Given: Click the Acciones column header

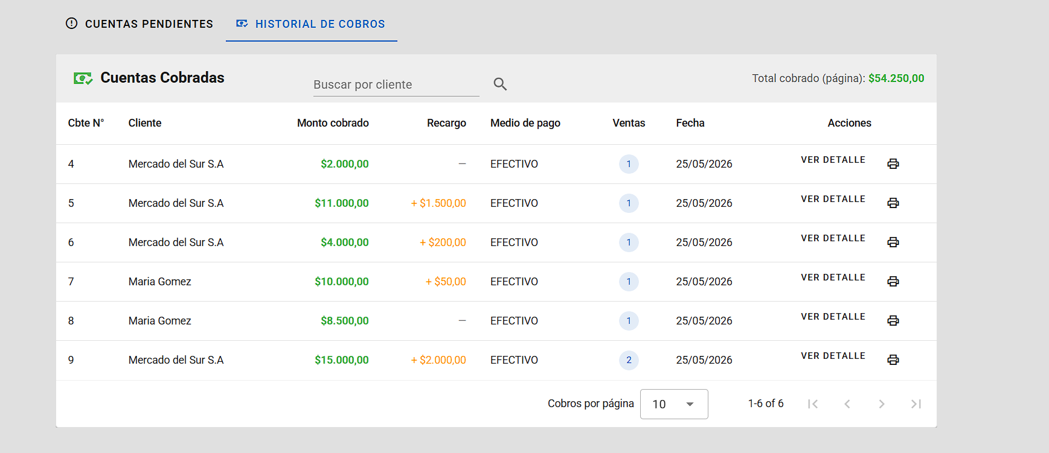Looking at the screenshot, I should click(849, 123).
